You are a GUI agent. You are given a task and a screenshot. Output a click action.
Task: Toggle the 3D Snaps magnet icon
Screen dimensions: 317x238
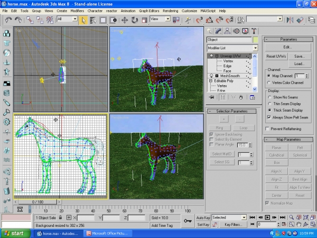pyautogui.click(x=199, y=20)
